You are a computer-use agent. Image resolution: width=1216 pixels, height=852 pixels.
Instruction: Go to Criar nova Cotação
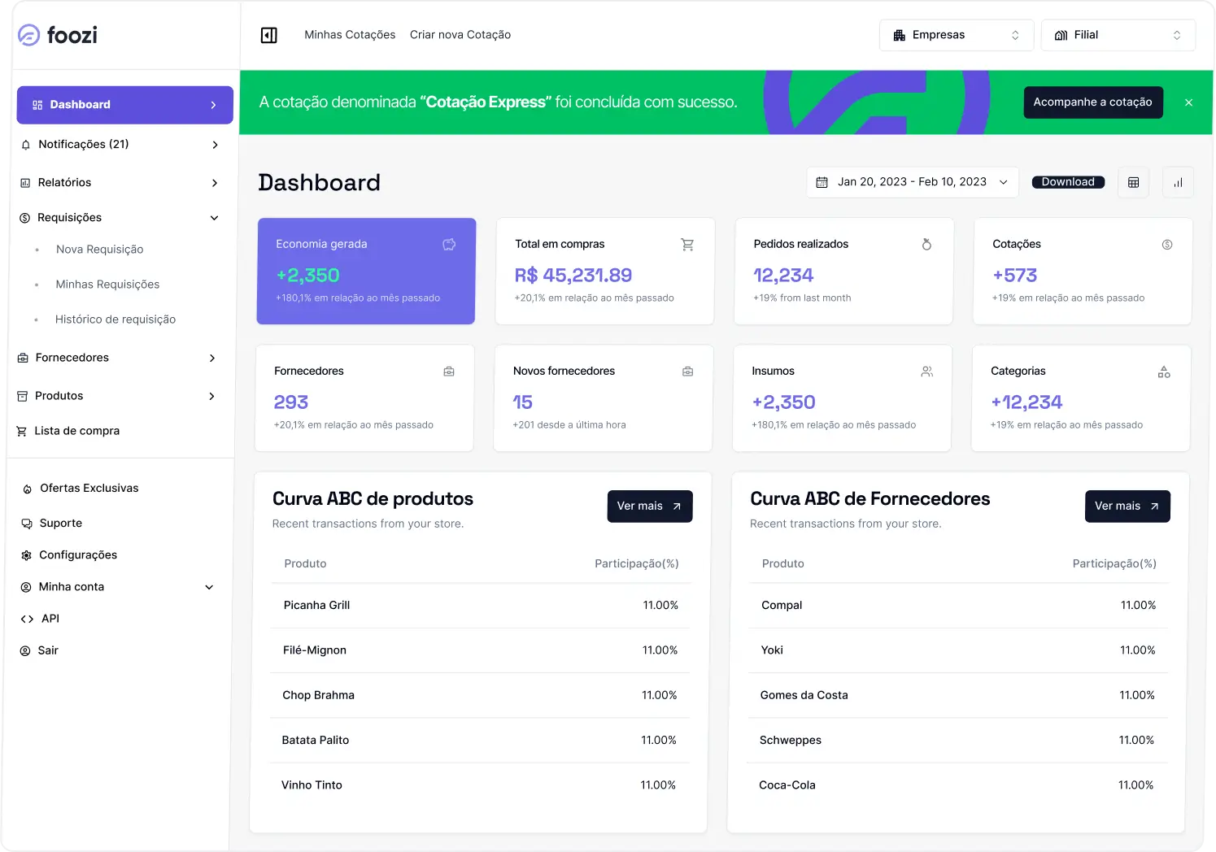(460, 35)
